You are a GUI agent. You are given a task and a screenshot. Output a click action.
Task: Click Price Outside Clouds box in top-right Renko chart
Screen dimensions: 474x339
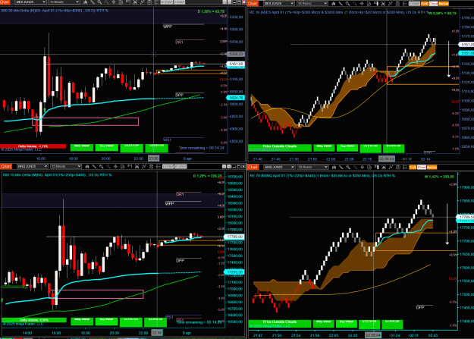click(280, 148)
